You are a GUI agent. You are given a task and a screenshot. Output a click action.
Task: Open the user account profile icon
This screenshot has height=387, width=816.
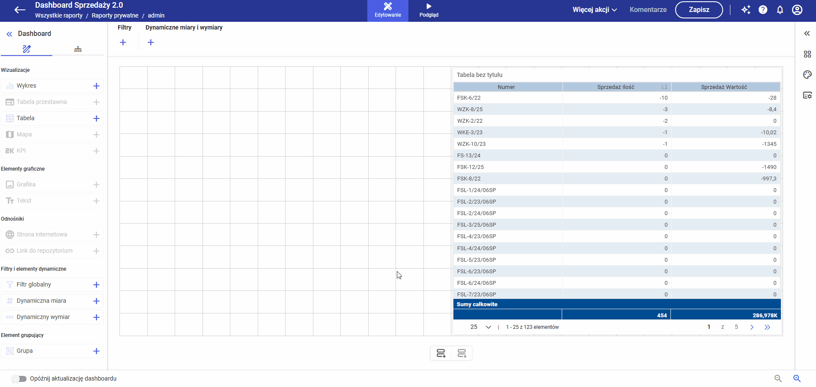(x=797, y=10)
